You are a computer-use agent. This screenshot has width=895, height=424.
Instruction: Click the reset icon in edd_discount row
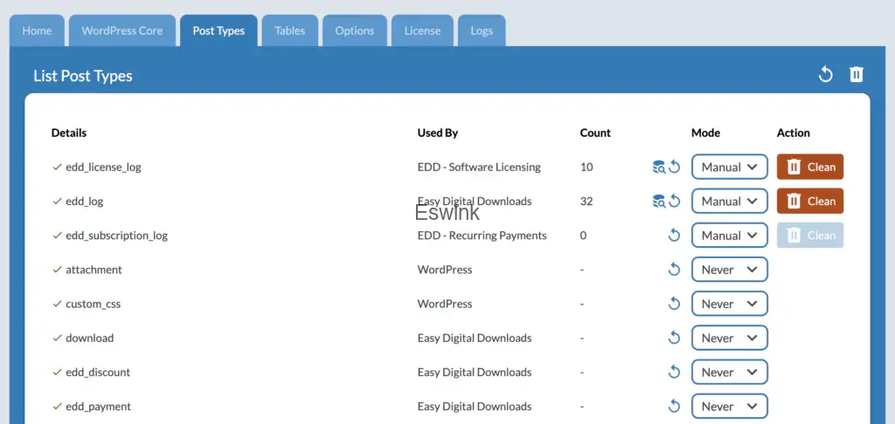coord(674,373)
